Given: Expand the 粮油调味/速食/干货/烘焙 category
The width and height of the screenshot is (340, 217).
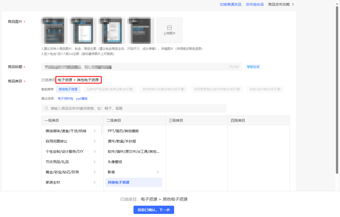Looking at the screenshot, I should tap(95, 131).
